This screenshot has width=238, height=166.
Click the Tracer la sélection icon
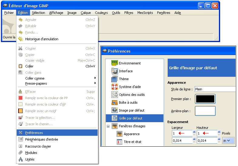pyautogui.click(x=20, y=118)
